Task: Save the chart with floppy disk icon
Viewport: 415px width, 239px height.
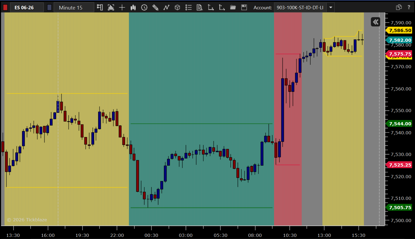Action: (x=244, y=7)
